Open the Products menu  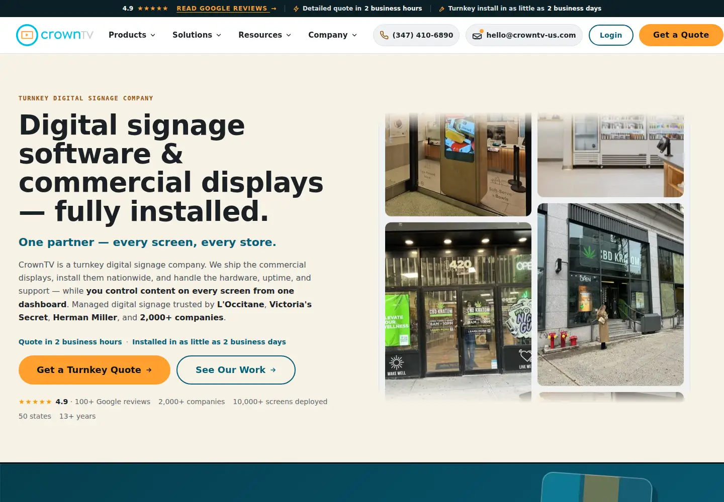click(132, 35)
